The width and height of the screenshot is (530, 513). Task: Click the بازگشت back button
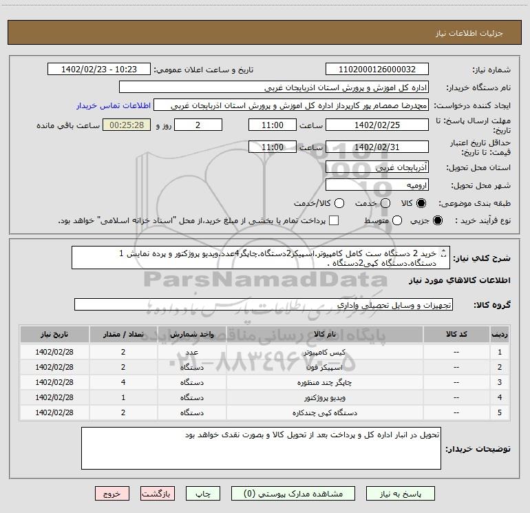pyautogui.click(x=158, y=494)
